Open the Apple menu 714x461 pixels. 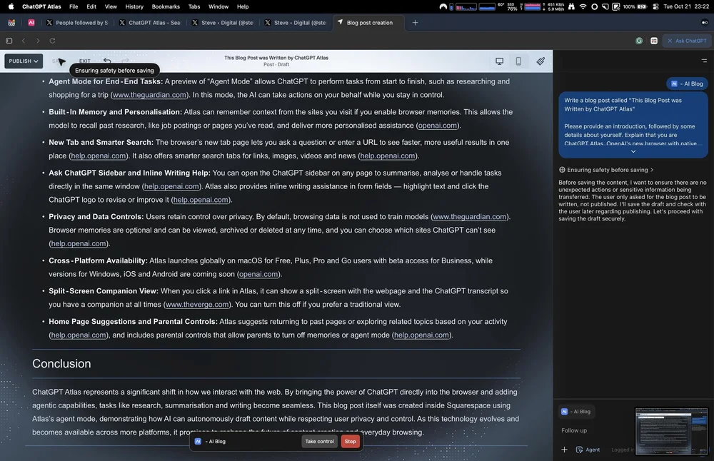click(11, 6)
